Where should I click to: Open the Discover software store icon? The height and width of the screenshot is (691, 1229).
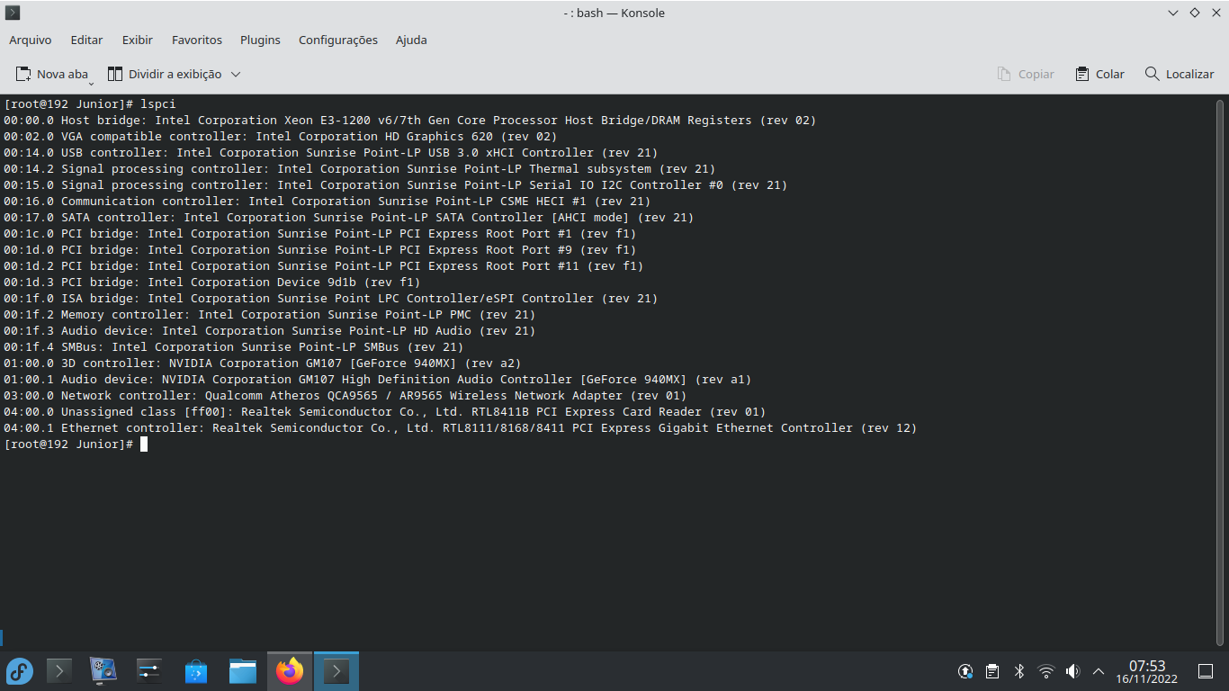[196, 670]
